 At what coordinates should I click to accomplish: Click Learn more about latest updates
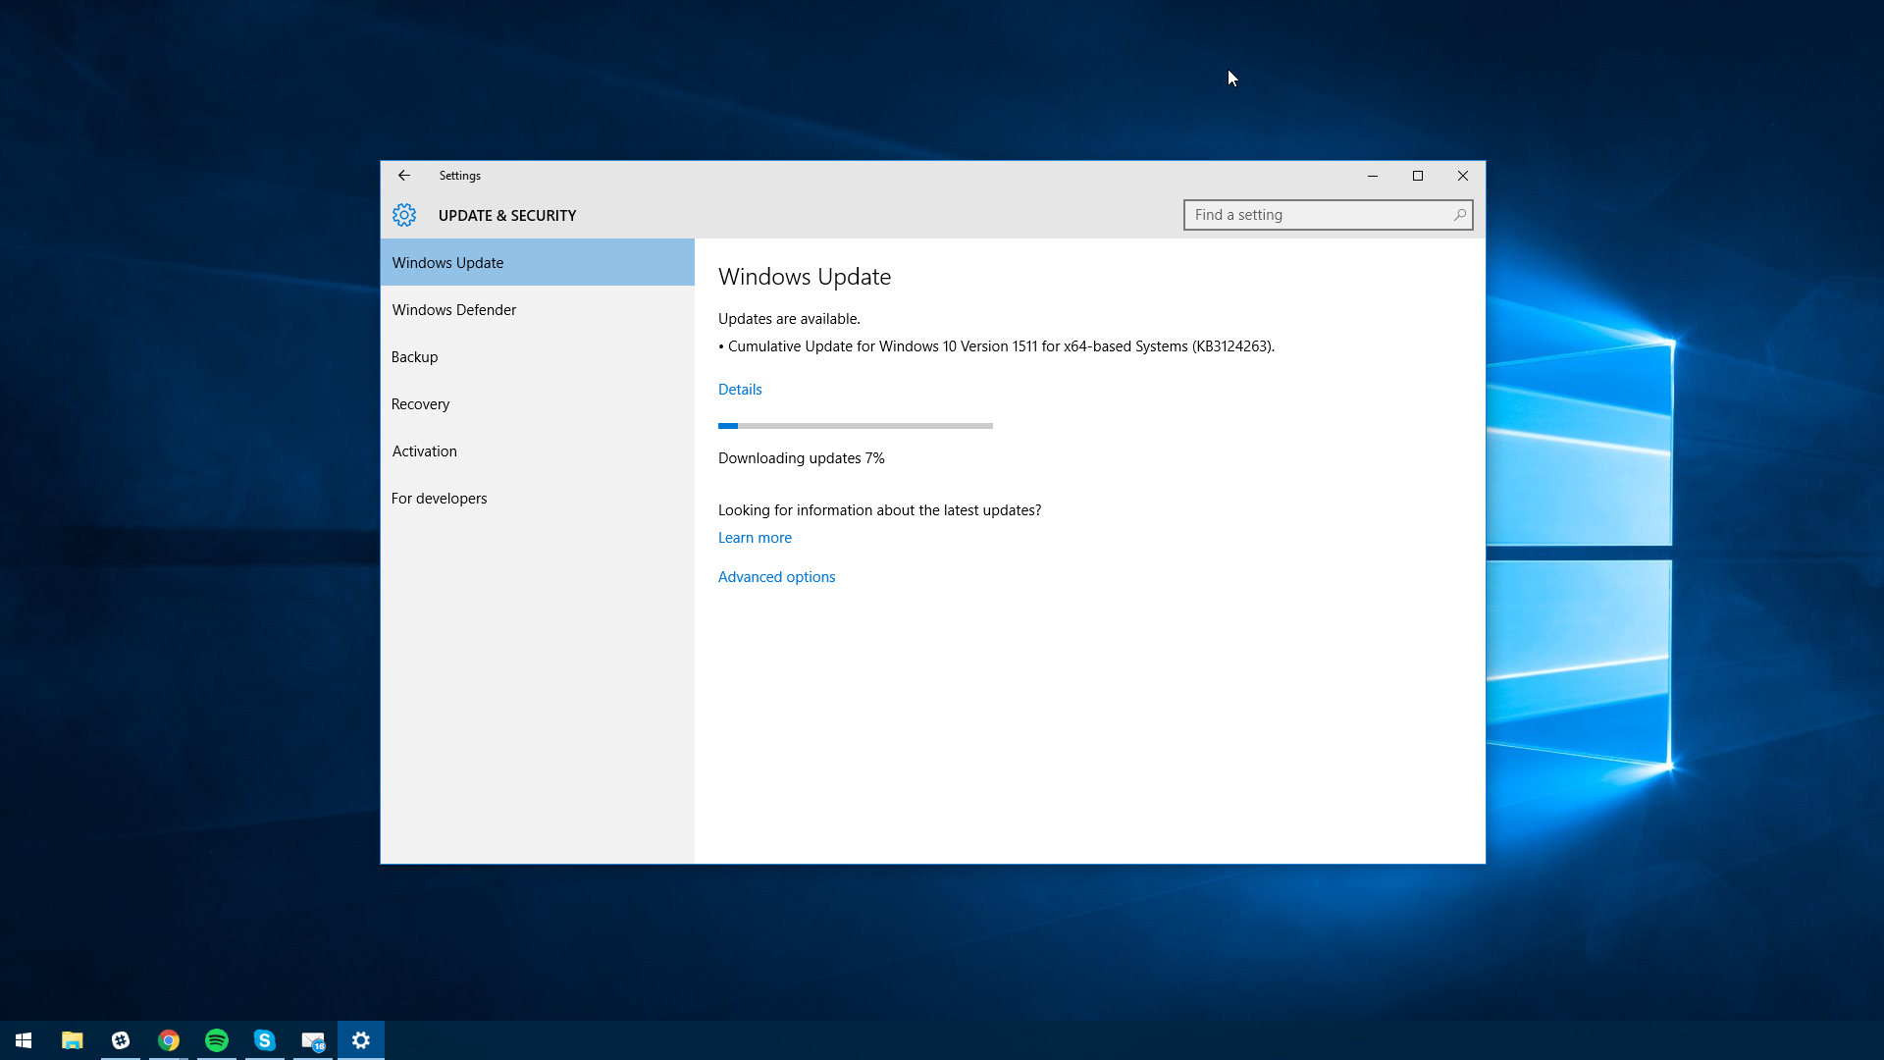755,536
